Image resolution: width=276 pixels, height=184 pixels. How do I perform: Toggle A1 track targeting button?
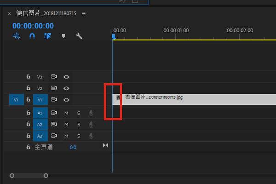[40, 113]
